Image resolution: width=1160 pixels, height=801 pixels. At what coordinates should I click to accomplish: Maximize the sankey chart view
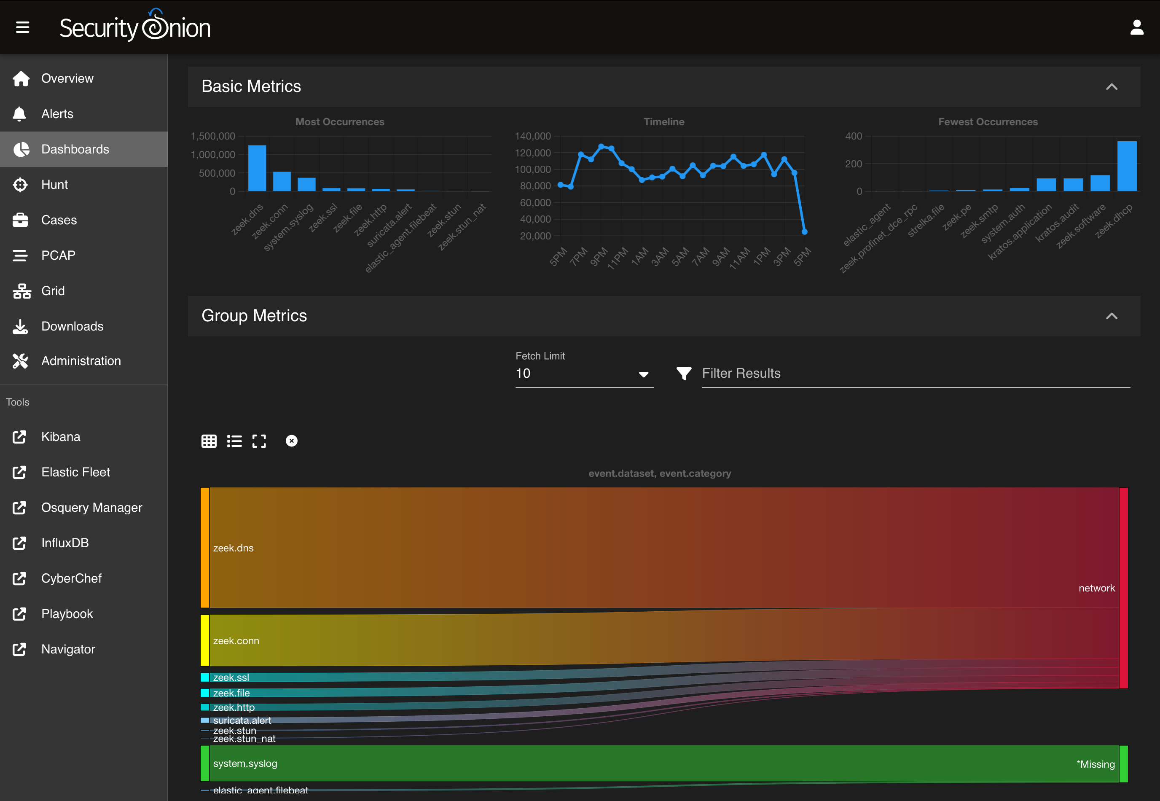coord(259,441)
